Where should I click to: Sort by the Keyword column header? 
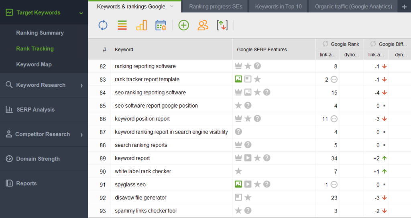click(x=124, y=50)
